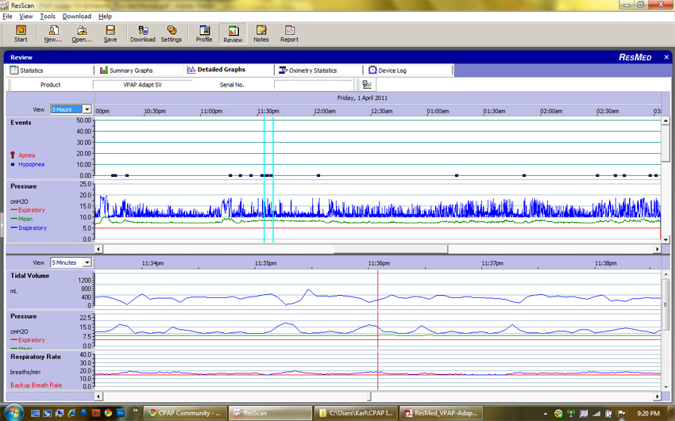Click the icon beside Serial No. field

368,85
